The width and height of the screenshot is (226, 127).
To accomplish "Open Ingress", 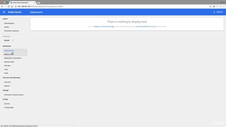I will (x=7, y=86).
